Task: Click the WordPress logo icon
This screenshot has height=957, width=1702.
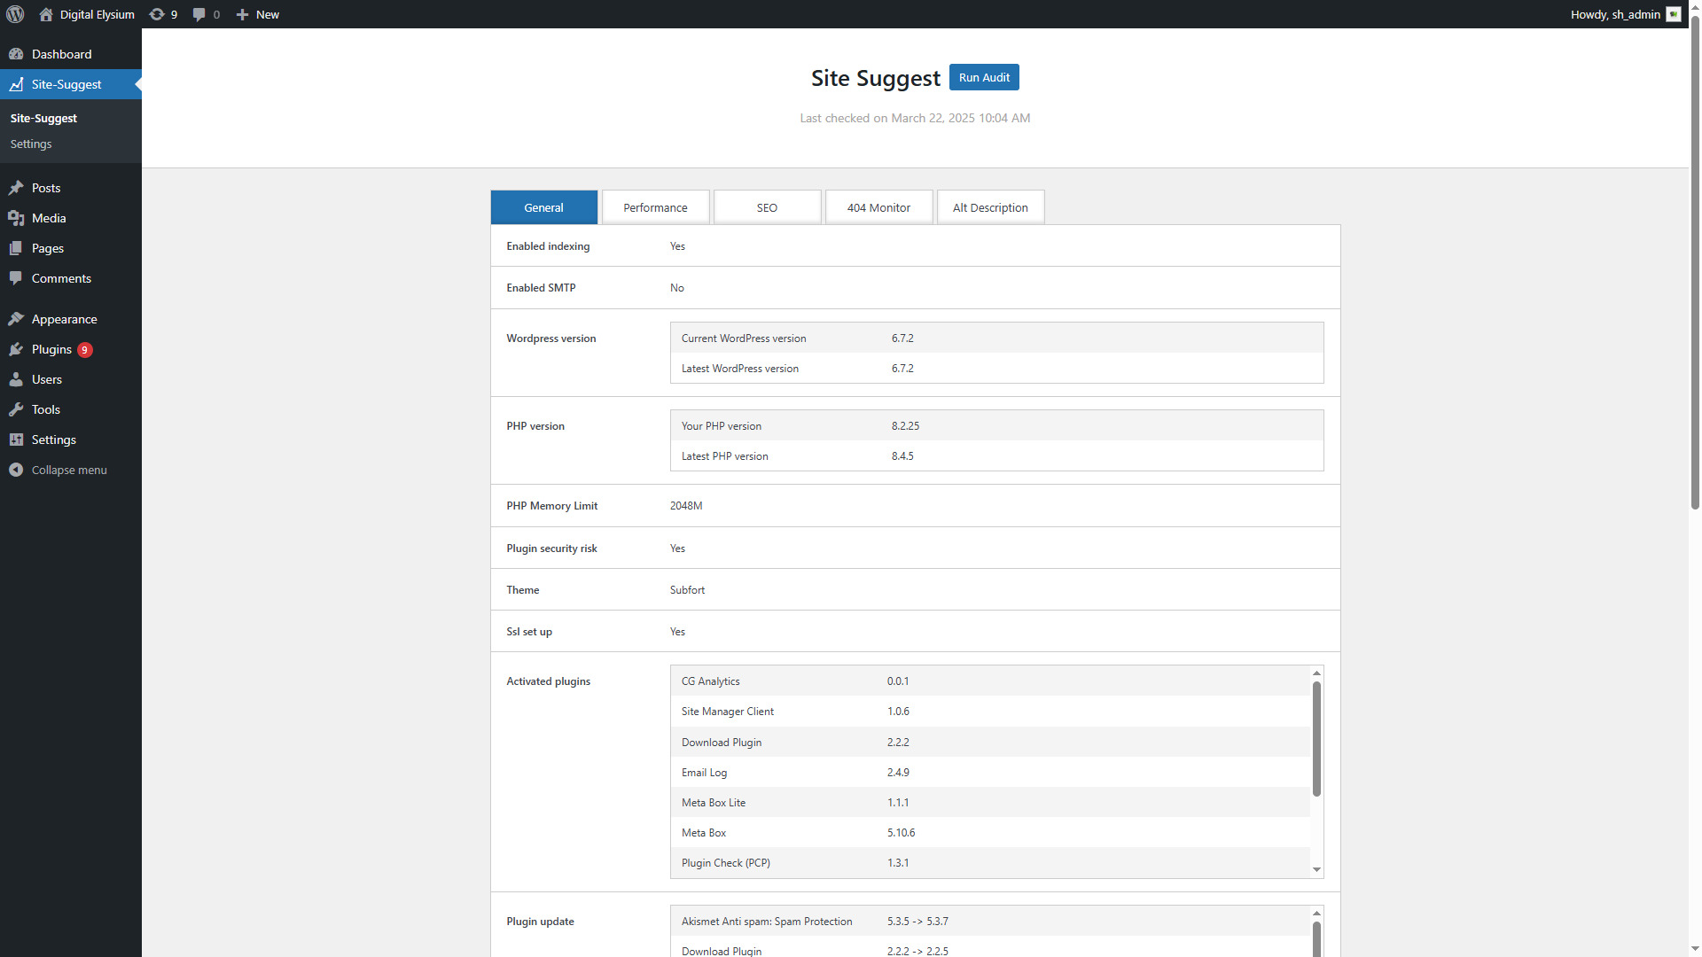Action: click(15, 14)
